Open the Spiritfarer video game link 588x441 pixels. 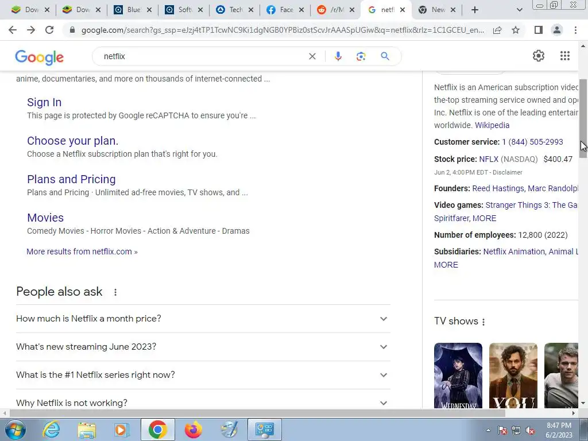[451, 218]
